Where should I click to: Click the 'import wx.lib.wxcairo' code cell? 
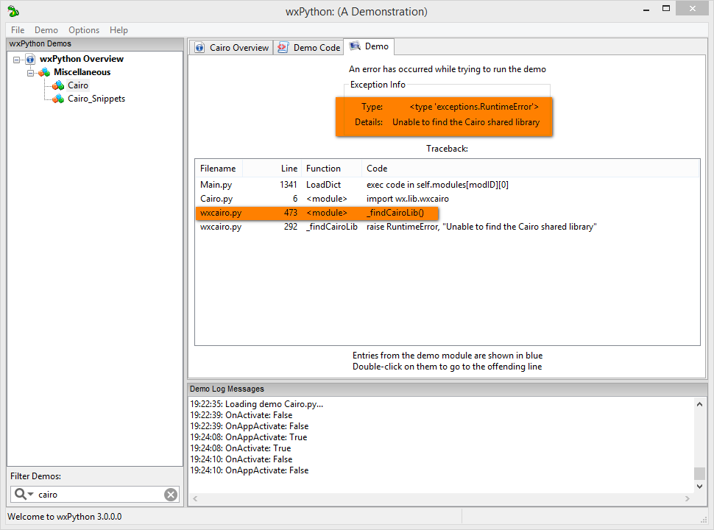[x=408, y=199]
